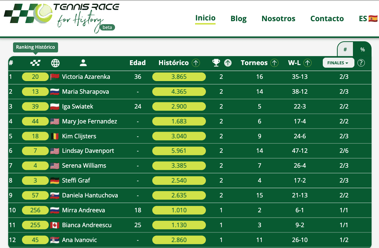Click Steffi Graf's yellow ranking badge 3
379x248 pixels.
pos(35,181)
